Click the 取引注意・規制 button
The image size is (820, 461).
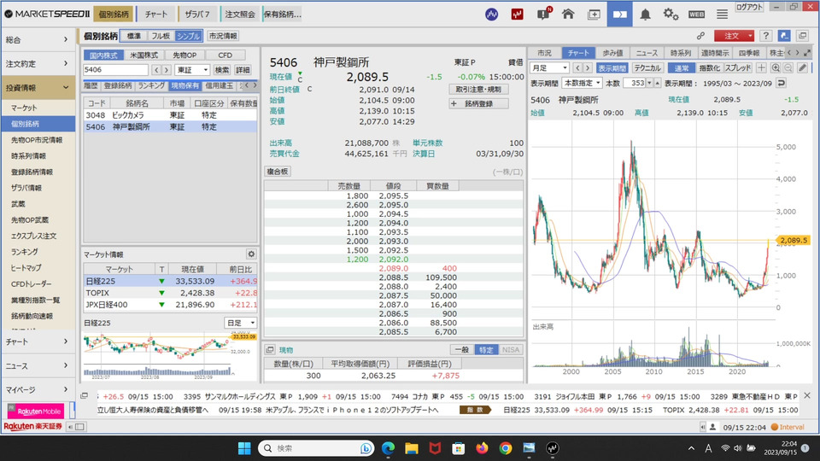coord(478,89)
